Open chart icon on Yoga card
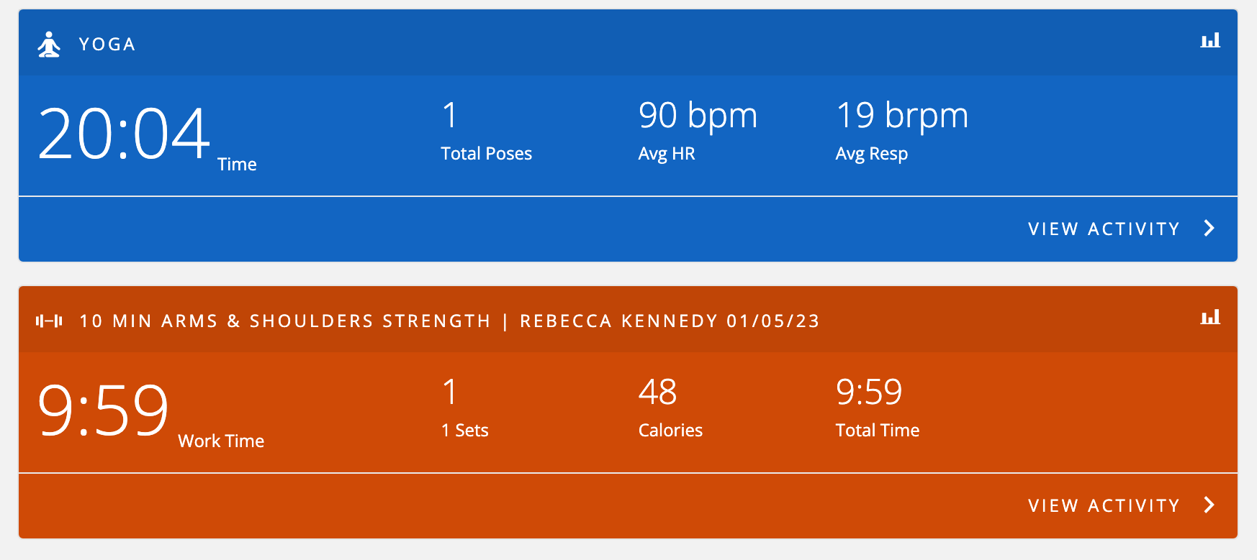 1210,40
